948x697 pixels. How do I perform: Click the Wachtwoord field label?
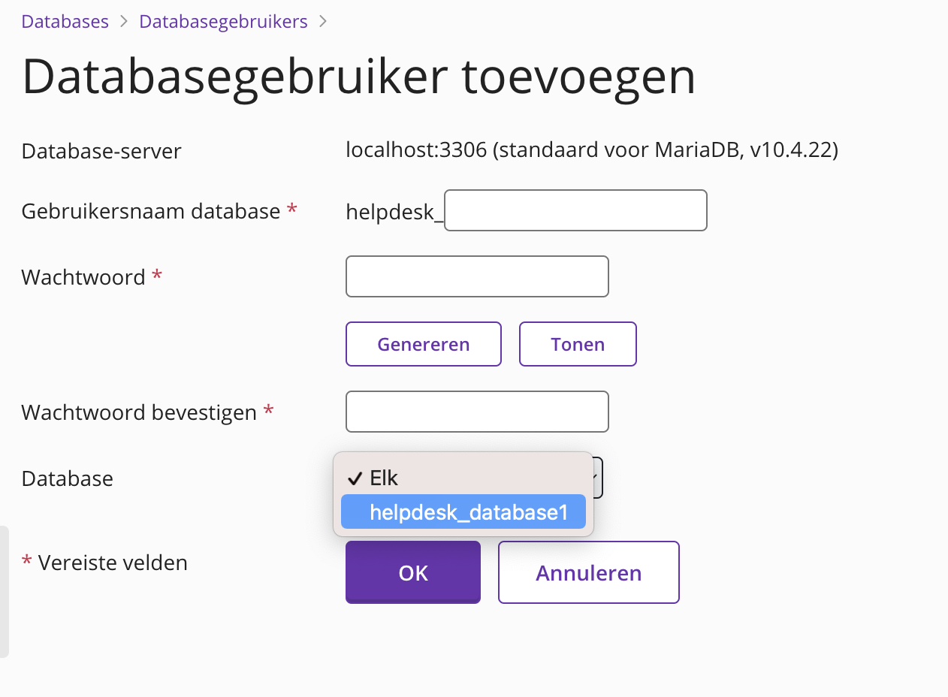coord(83,277)
